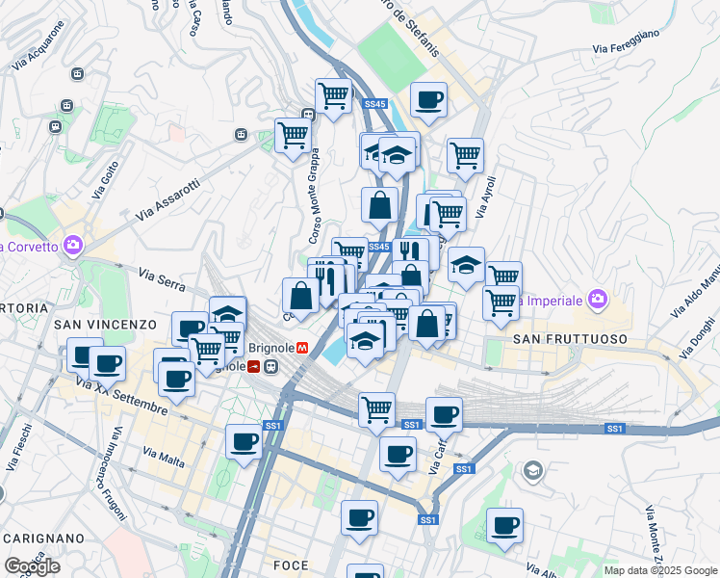Click the shopping cart marker left of the SS45 top label
Image resolution: width=720 pixels, height=578 pixels.
click(333, 95)
